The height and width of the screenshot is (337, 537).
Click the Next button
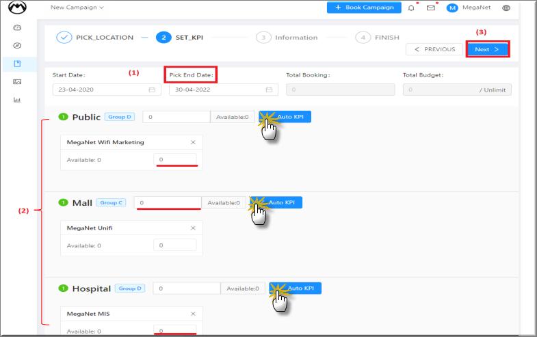click(488, 49)
